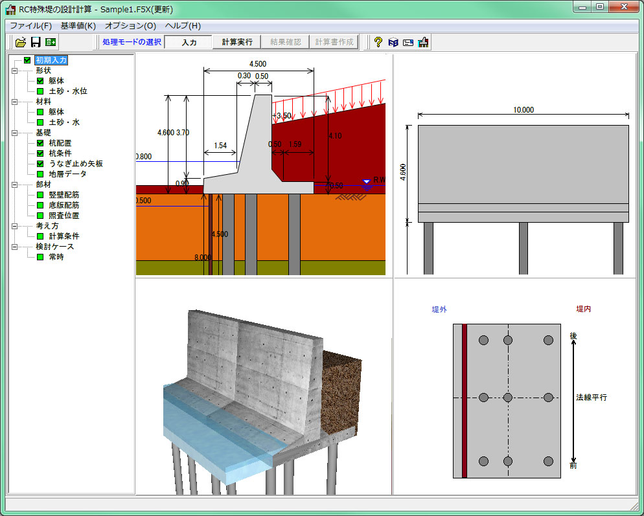Select the 地層データ tree item
Image resolution: width=644 pixels, height=516 pixels.
(x=67, y=174)
